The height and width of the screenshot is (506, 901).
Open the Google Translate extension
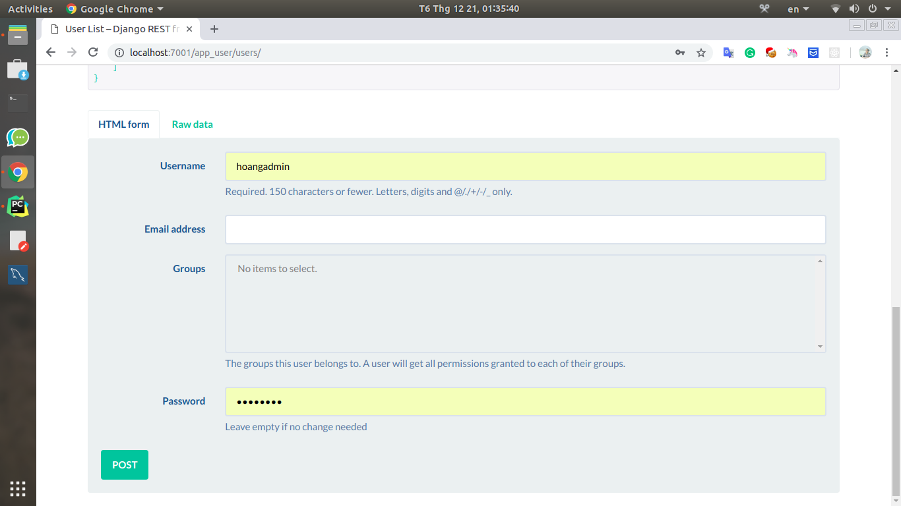click(x=729, y=53)
